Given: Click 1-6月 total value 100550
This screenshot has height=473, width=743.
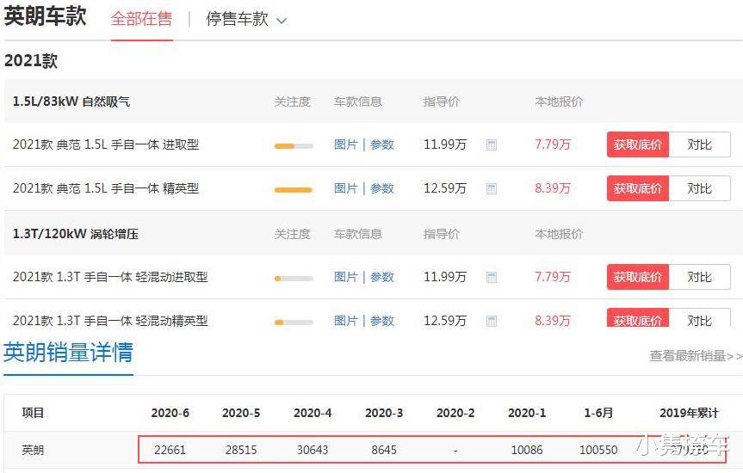Looking at the screenshot, I should tap(598, 450).
